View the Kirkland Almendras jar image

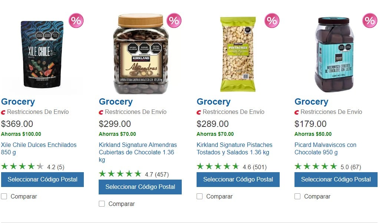tap(140, 54)
